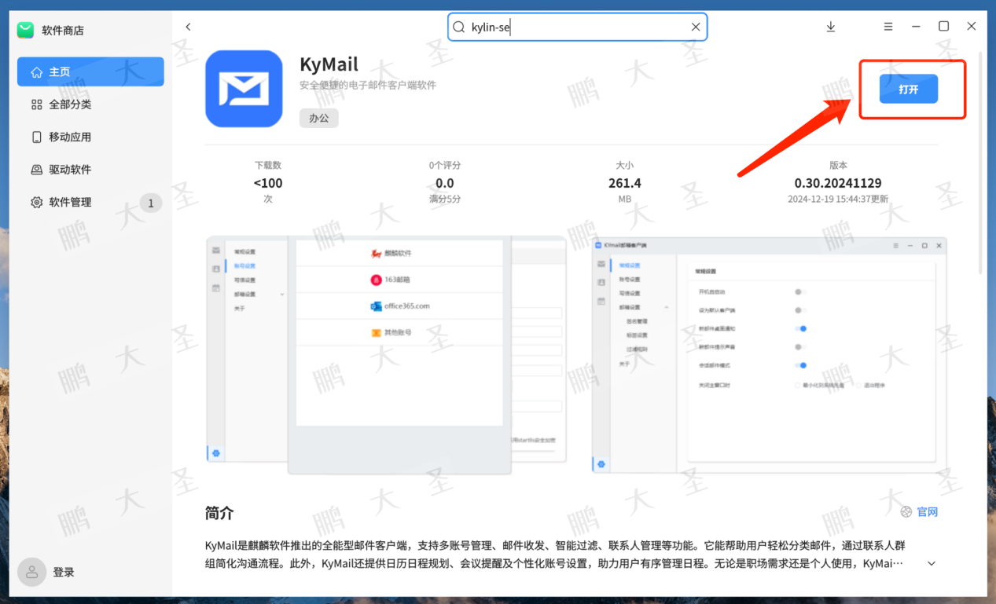Viewport: 996px width, 604px height.
Task: Click the driver icon beside 驱动软件
Action: (x=36, y=170)
